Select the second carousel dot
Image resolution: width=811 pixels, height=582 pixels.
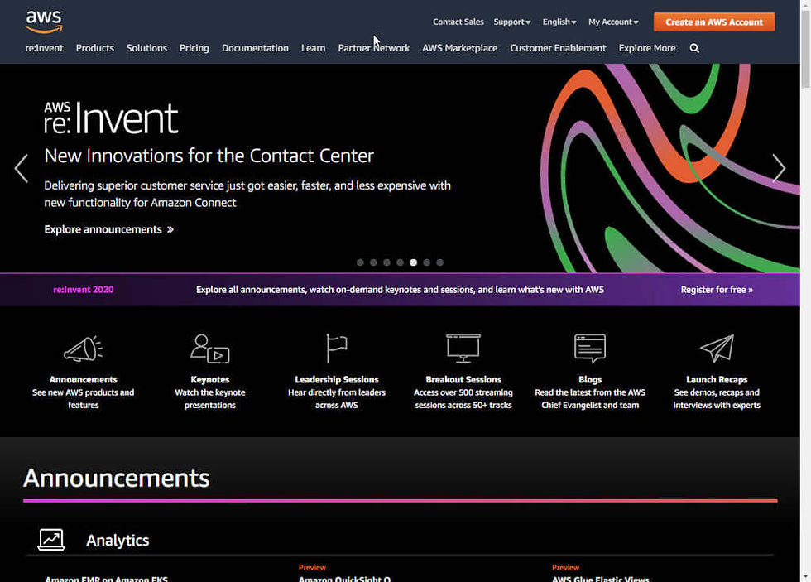[373, 262]
